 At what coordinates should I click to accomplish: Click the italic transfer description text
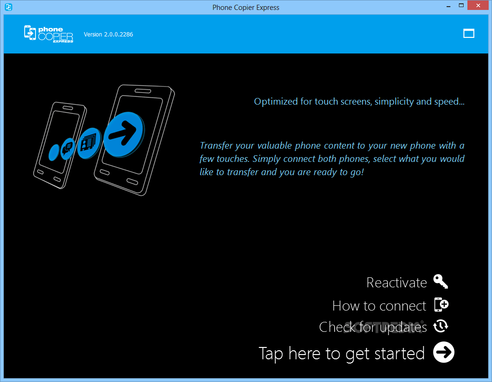pyautogui.click(x=332, y=159)
